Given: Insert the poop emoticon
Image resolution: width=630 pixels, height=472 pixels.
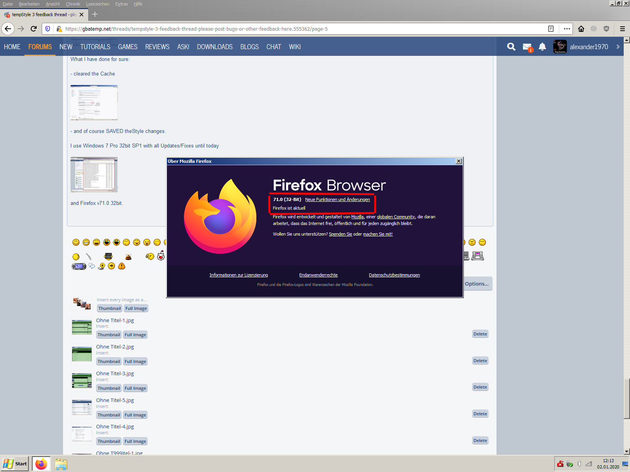Looking at the screenshot, I should pos(128,256).
